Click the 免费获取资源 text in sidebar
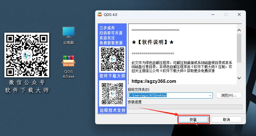Viewport: 256px width, 136px height. [x=111, y=43]
